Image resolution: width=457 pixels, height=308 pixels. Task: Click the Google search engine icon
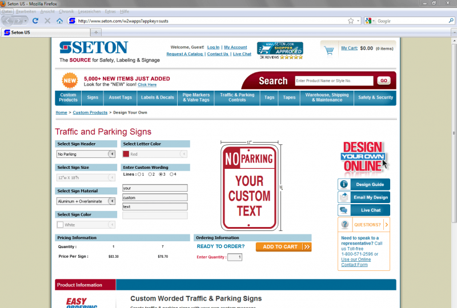368,21
